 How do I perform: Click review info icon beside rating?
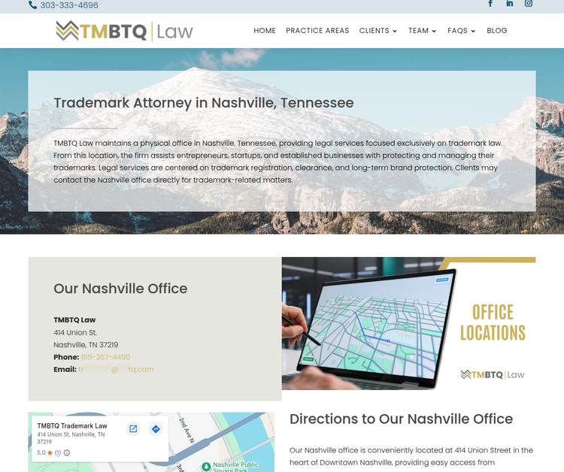tap(67, 452)
